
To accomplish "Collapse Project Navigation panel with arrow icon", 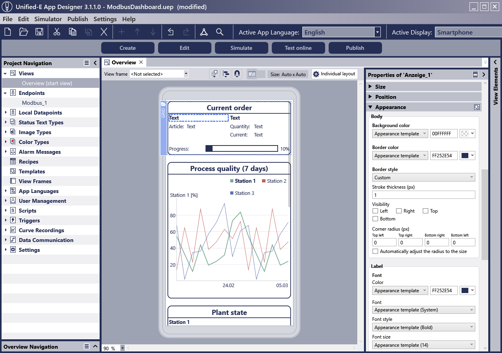I will [95, 63].
